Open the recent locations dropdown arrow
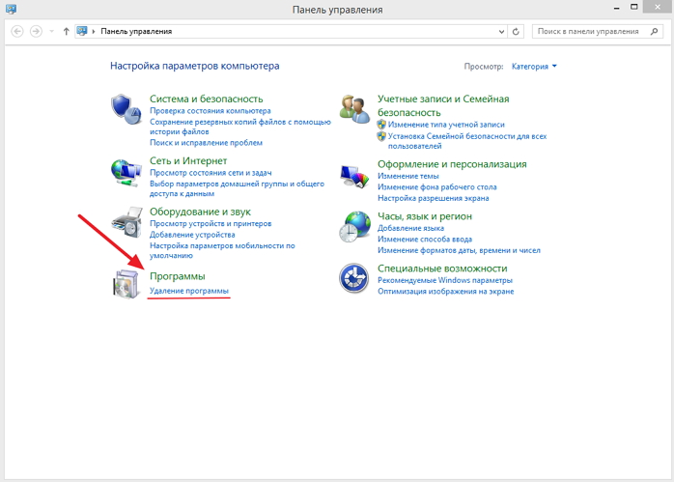The width and height of the screenshot is (674, 482). click(51, 31)
